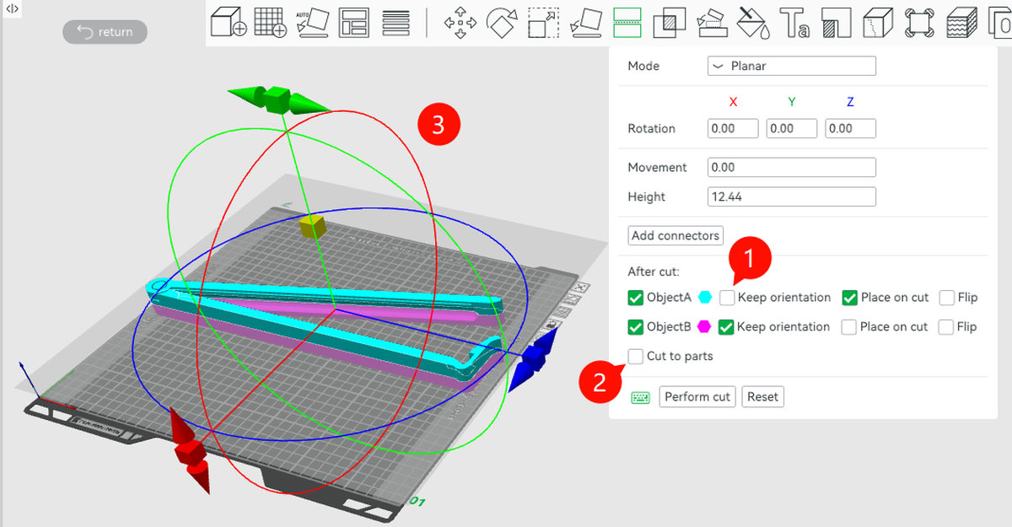Click the magenta ObjectB color hexagon
The height and width of the screenshot is (527, 1012).
pyautogui.click(x=705, y=326)
